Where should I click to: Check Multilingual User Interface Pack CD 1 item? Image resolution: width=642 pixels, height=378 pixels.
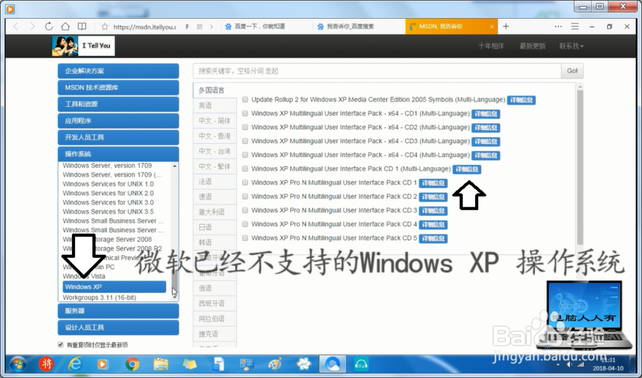[x=245, y=169]
